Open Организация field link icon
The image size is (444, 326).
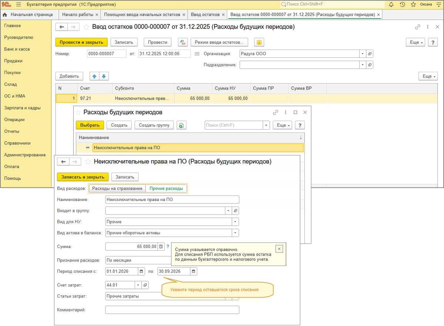click(370, 54)
